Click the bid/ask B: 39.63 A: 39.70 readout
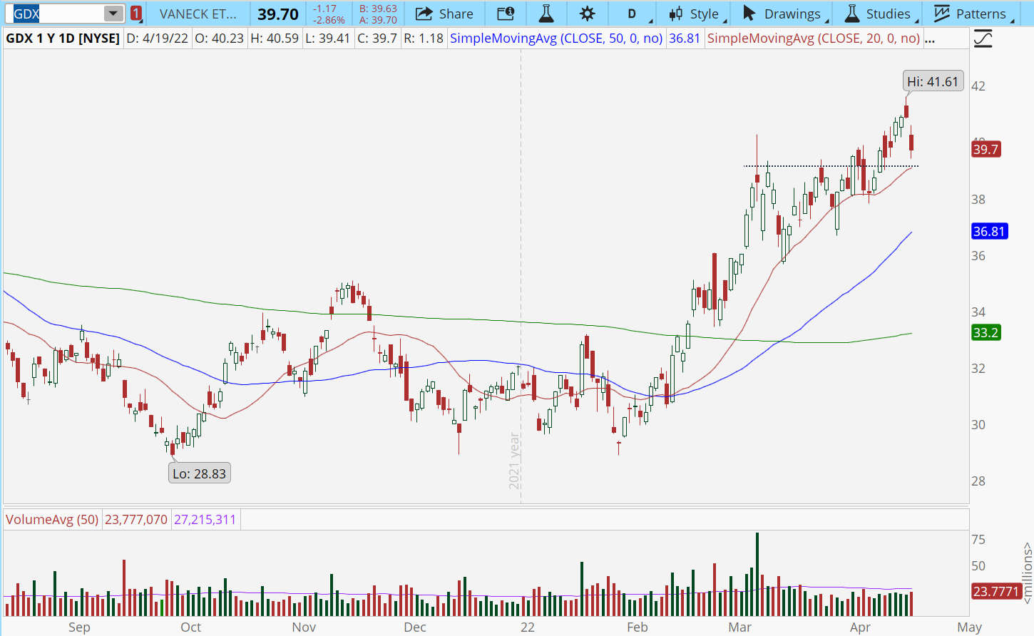 coord(378,14)
